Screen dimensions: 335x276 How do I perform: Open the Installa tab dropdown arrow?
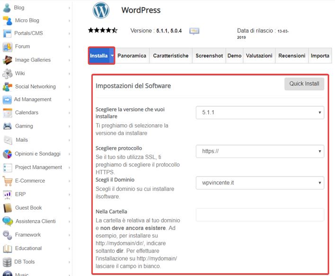pyautogui.click(x=112, y=55)
